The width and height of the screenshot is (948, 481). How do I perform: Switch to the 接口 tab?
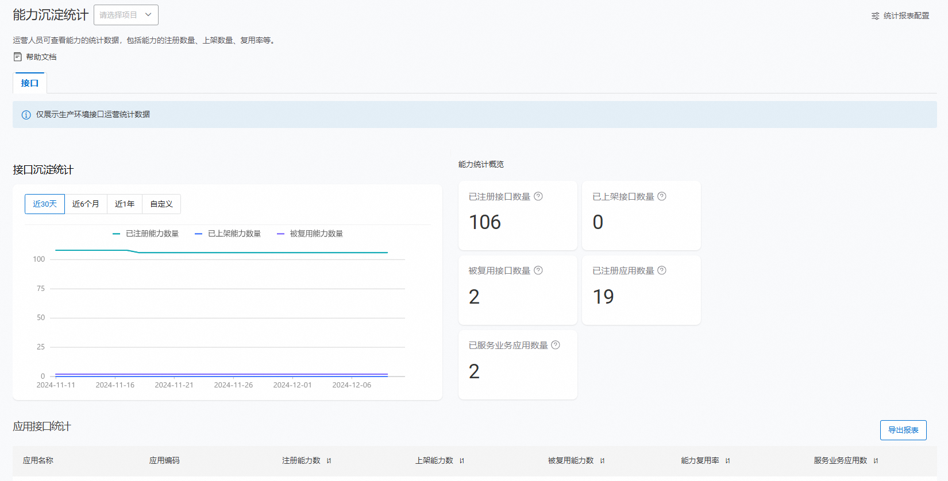[x=30, y=83]
